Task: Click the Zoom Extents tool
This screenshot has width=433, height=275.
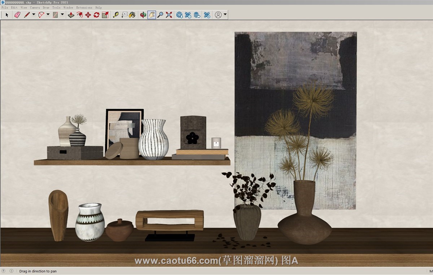Action: coord(169,15)
